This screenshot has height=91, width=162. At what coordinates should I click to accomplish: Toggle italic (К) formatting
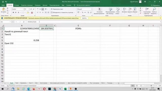[16, 12]
